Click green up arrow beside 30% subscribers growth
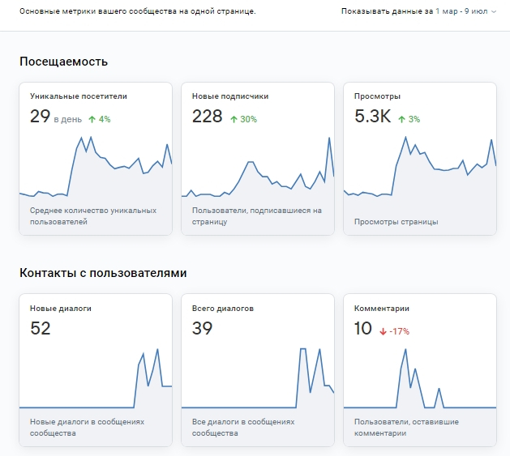 click(234, 119)
